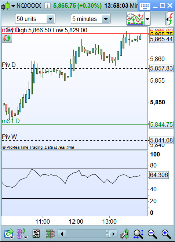Expand the arrow next to the indicator icon
The height and width of the screenshot is (242, 175).
tap(147, 19)
